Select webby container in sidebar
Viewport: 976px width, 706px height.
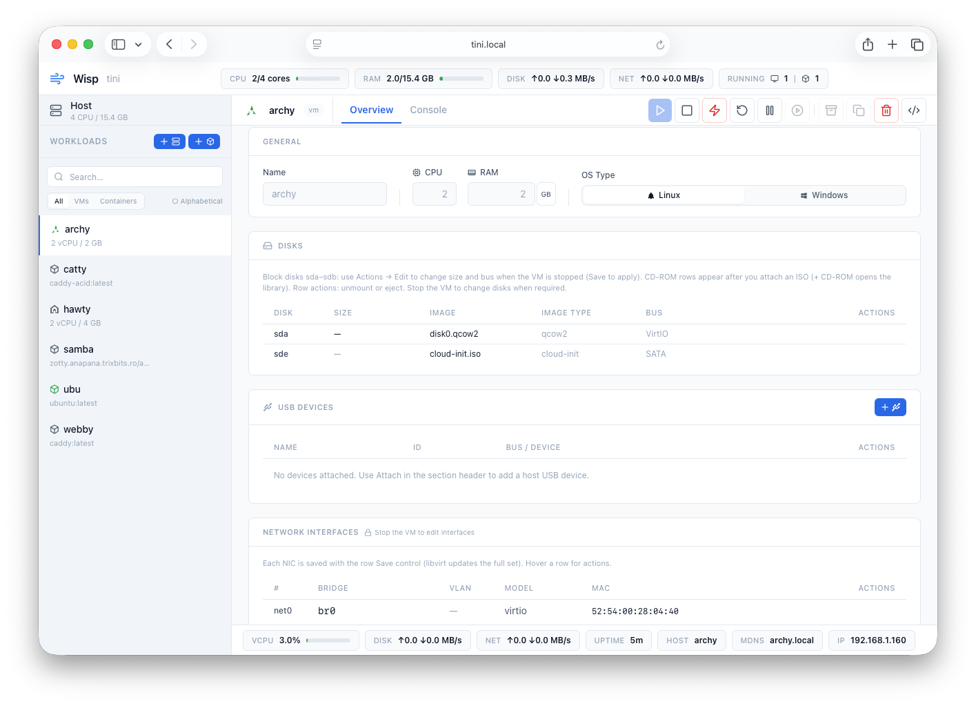click(135, 435)
